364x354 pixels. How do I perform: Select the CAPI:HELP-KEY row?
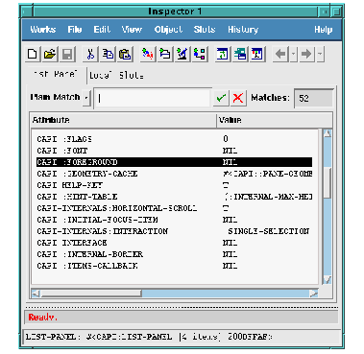[x=174, y=185]
